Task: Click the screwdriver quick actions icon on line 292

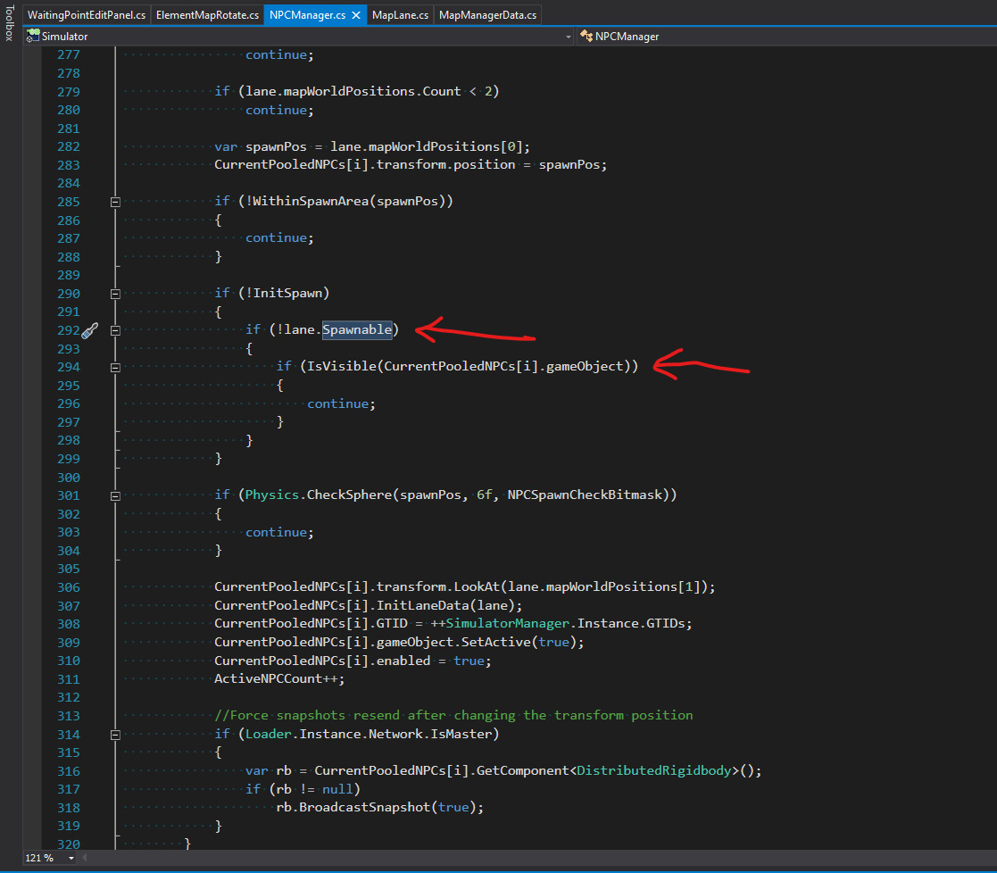Action: tap(90, 330)
